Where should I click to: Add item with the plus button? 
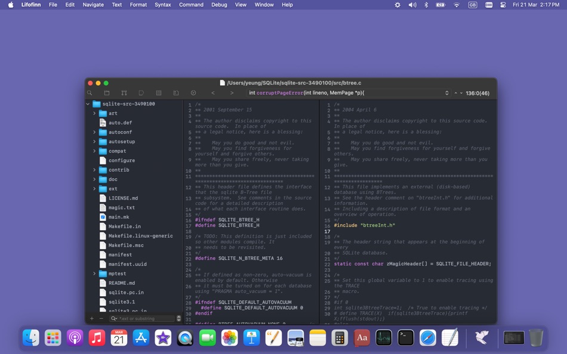[92, 319]
